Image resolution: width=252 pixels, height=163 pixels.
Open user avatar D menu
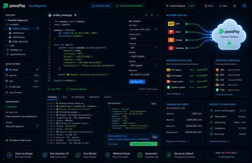(244, 6)
